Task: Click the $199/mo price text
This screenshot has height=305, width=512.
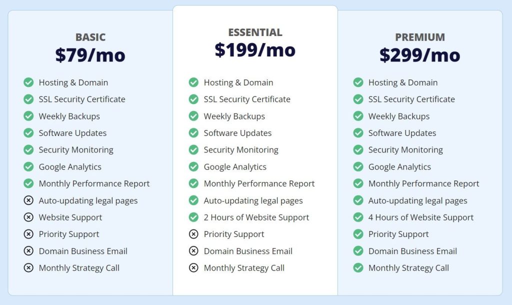Action: (255, 50)
